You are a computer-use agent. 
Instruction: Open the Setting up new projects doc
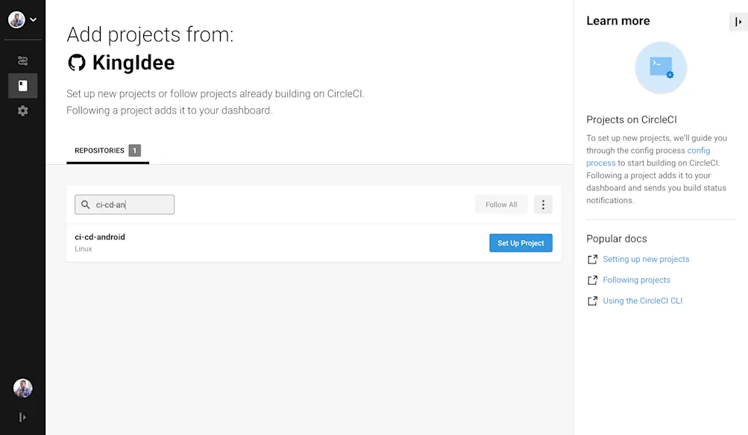(646, 259)
